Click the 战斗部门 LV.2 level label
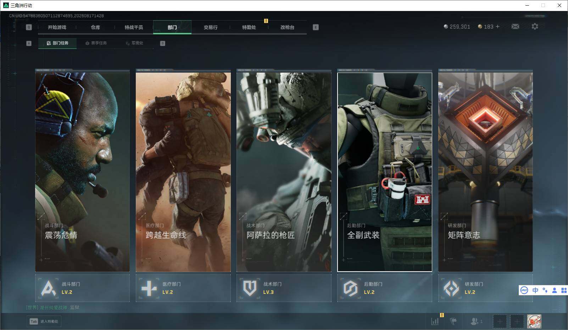Screen dimensions: 568x330 pos(67,292)
